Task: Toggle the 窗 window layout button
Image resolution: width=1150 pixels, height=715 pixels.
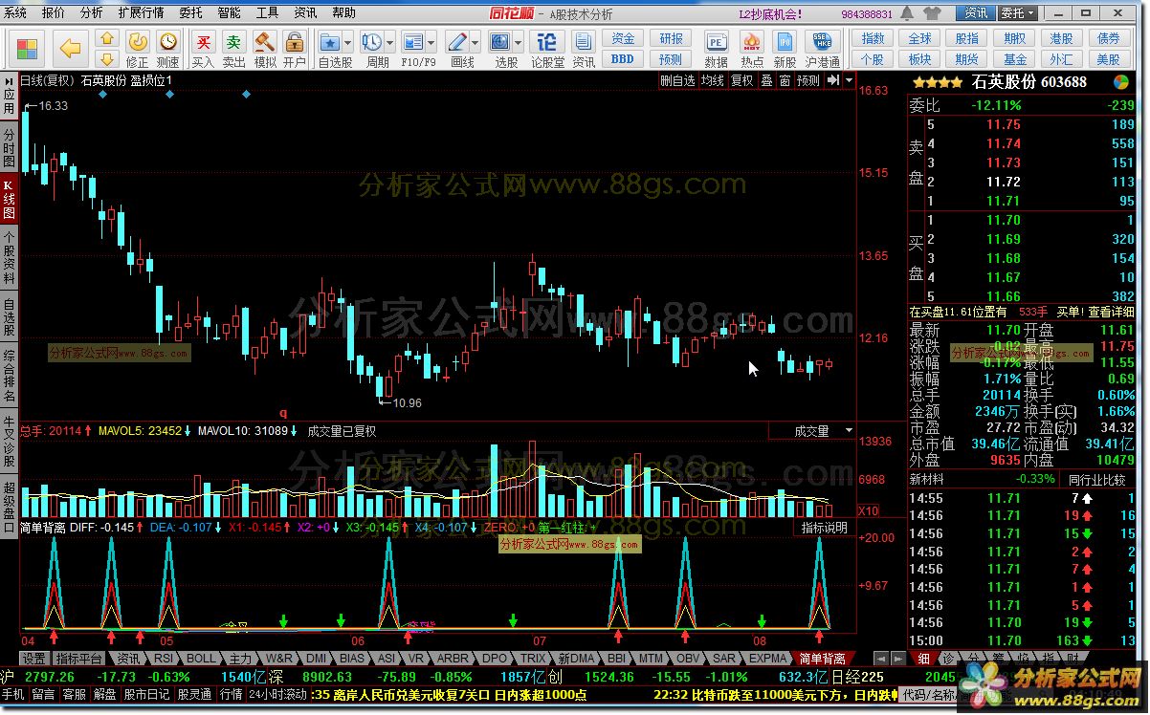Action: [x=785, y=81]
